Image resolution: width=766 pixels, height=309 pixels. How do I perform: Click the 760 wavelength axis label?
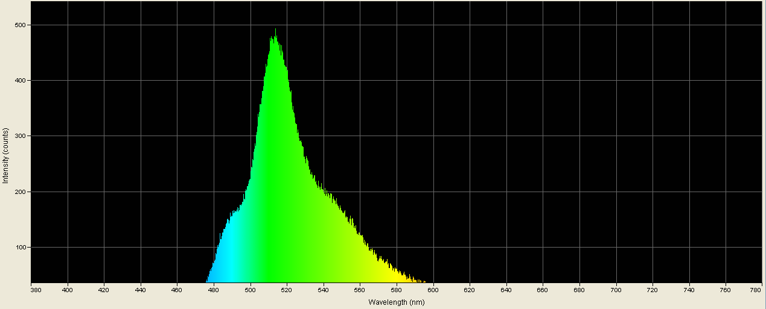[x=726, y=290]
